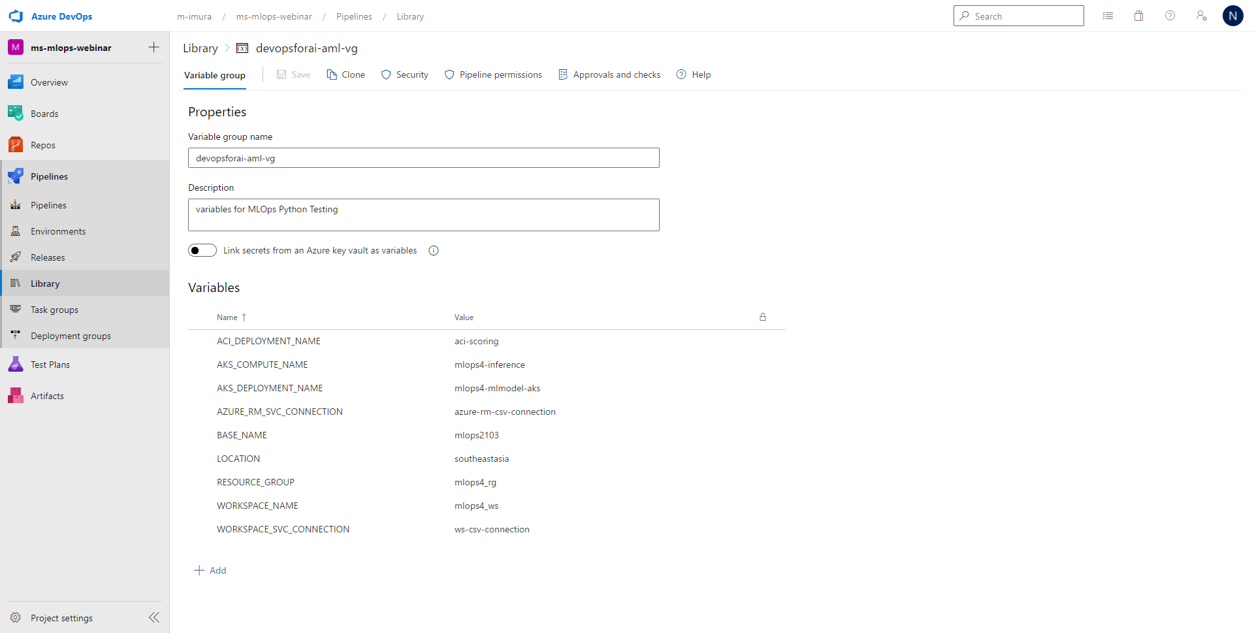
Task: Click the Releases rocket icon
Action: click(16, 257)
